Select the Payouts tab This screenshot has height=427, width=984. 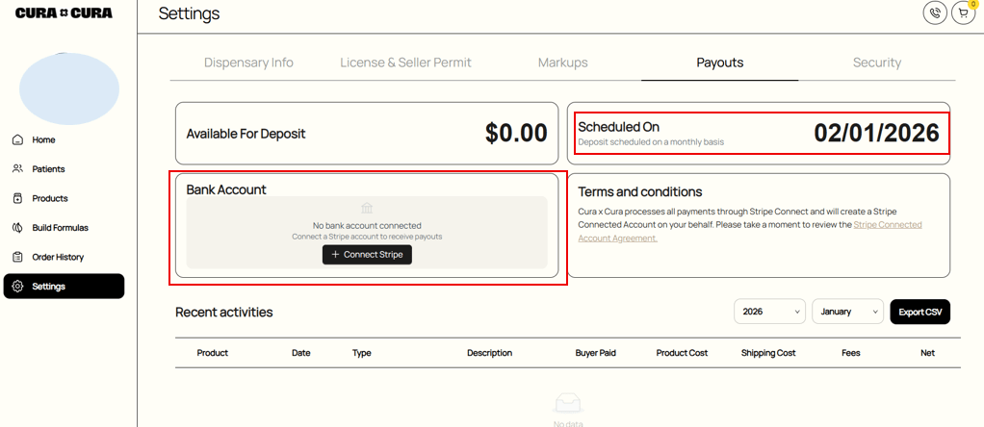tap(719, 63)
